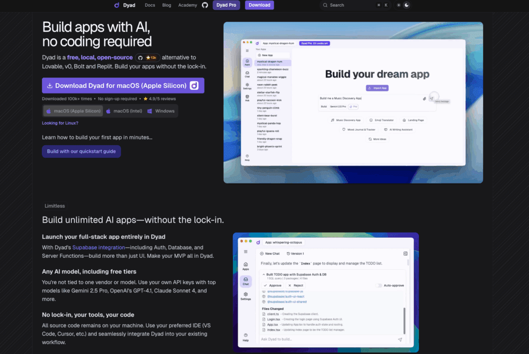
Task: Toggle the Auto-approve switch
Action: (x=379, y=285)
